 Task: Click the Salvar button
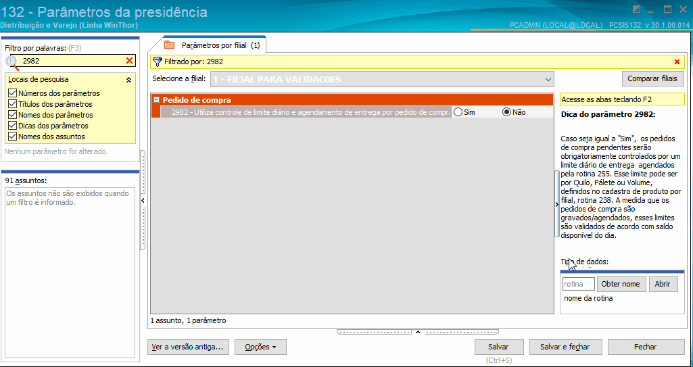click(499, 347)
